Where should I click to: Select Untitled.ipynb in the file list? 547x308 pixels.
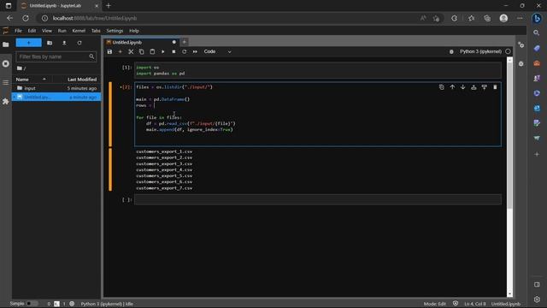pos(56,97)
